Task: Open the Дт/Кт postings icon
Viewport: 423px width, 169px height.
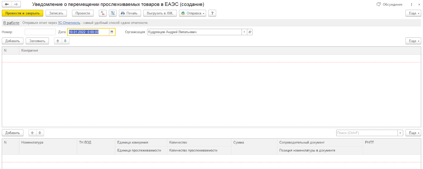Action: [103, 13]
